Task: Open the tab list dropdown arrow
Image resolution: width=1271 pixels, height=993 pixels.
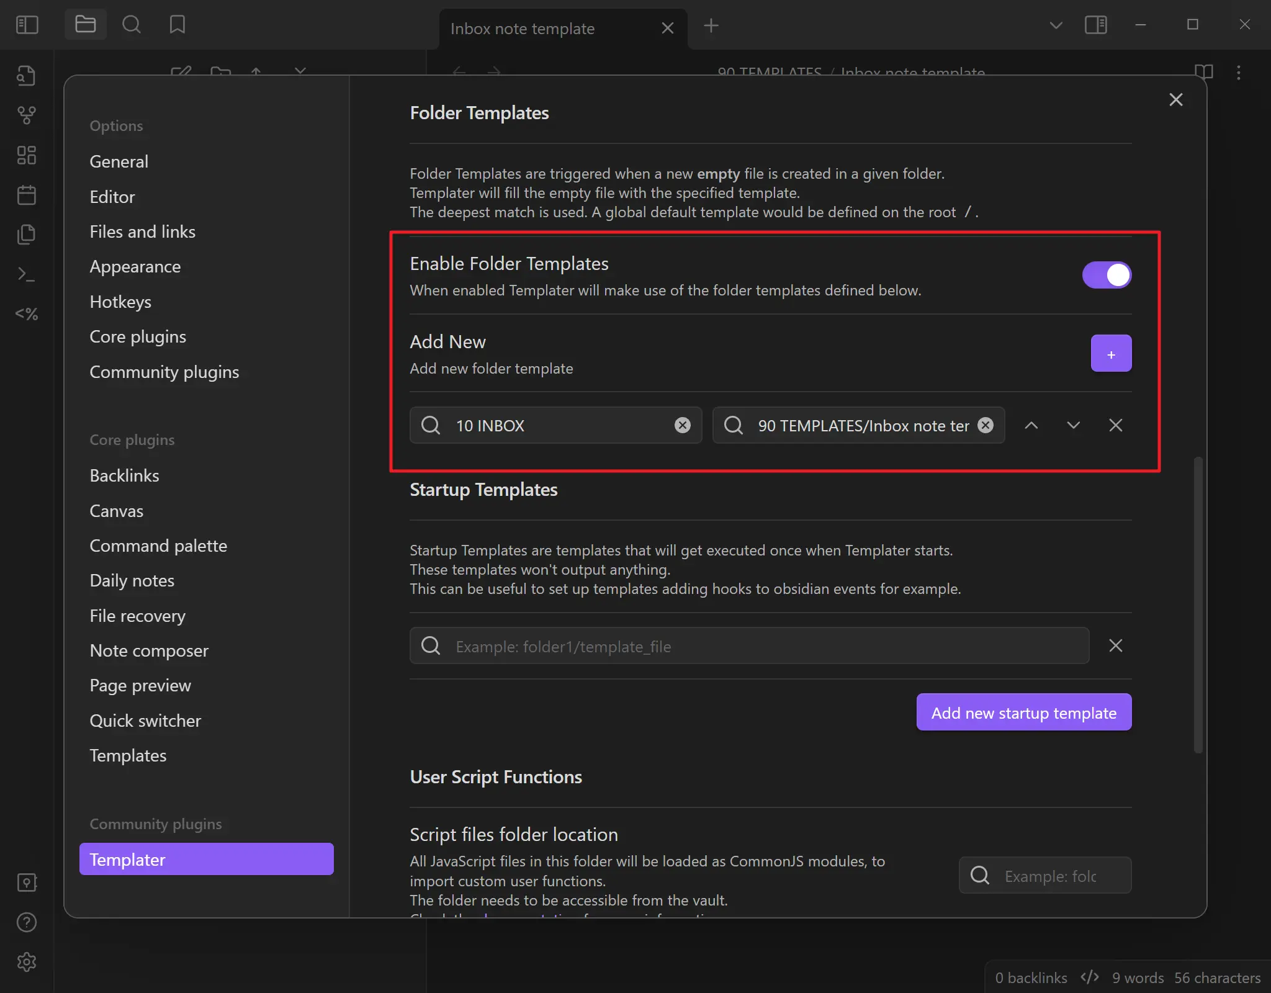Action: coord(1056,25)
